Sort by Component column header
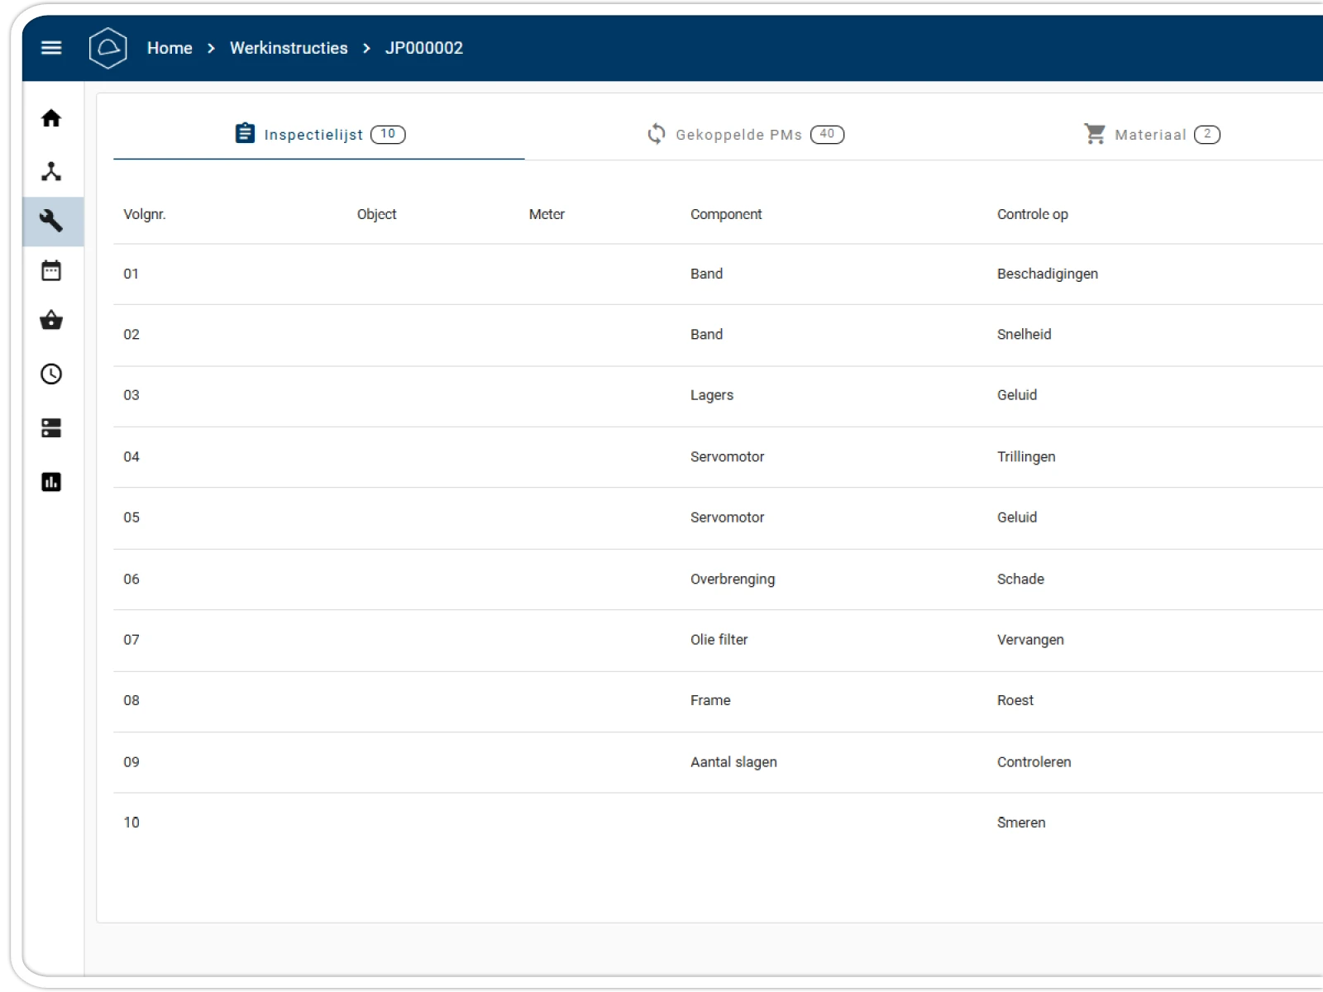1323x992 pixels. [726, 214]
